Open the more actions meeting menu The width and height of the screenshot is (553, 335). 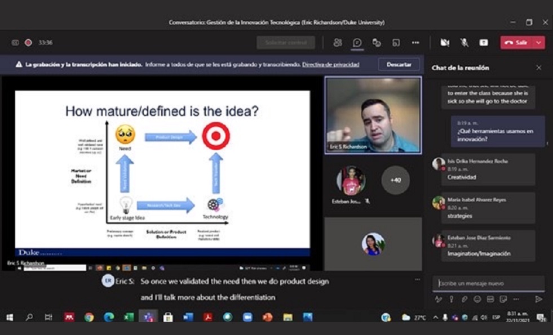pos(417,42)
